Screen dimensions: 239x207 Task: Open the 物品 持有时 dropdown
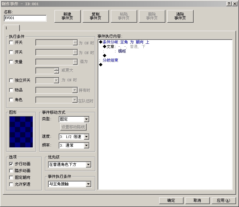(75, 90)
